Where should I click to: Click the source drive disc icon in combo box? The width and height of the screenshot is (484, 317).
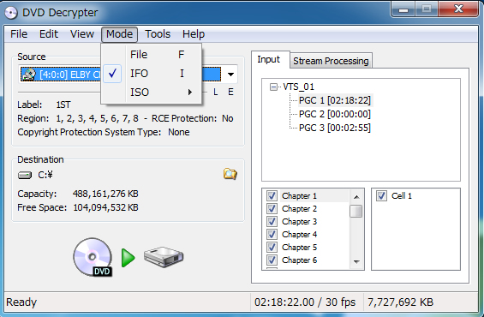[x=28, y=75]
